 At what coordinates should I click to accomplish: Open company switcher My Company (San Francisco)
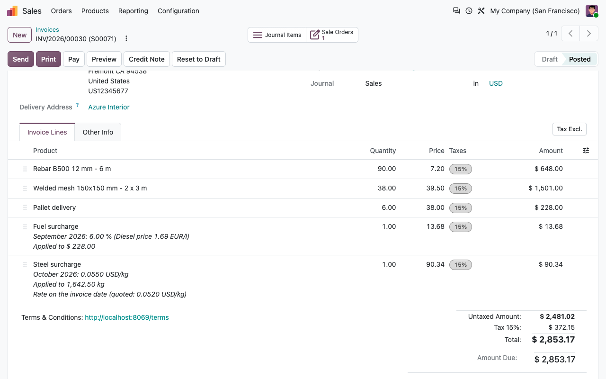click(x=535, y=11)
